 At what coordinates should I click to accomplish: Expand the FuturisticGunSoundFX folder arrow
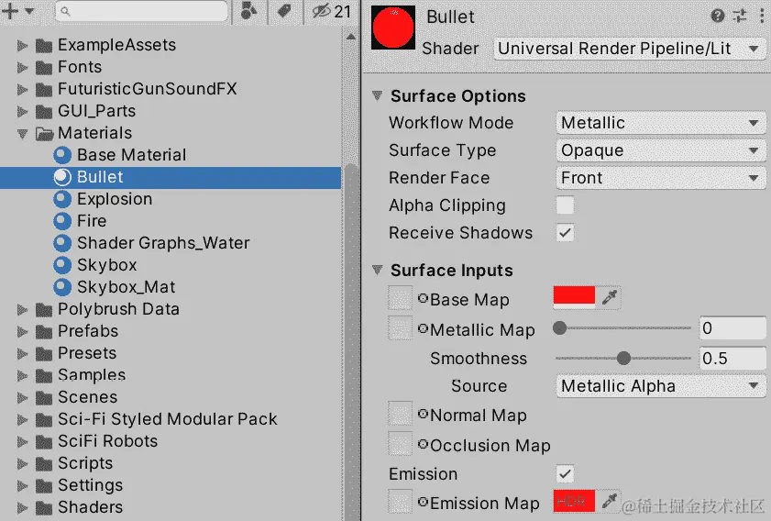pyautogui.click(x=22, y=90)
